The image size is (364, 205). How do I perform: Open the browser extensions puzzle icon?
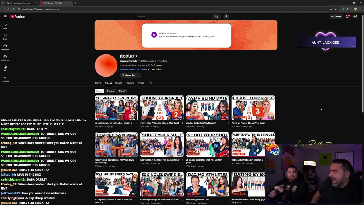coord(348,9)
